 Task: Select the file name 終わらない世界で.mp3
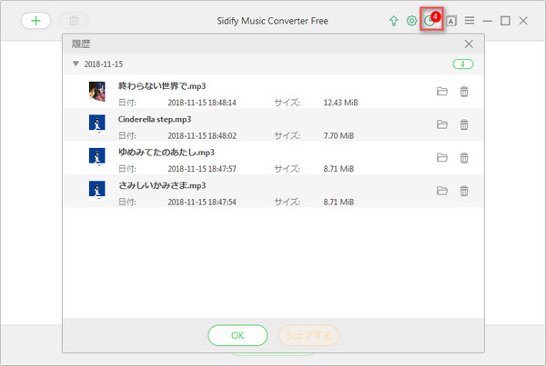click(x=162, y=86)
